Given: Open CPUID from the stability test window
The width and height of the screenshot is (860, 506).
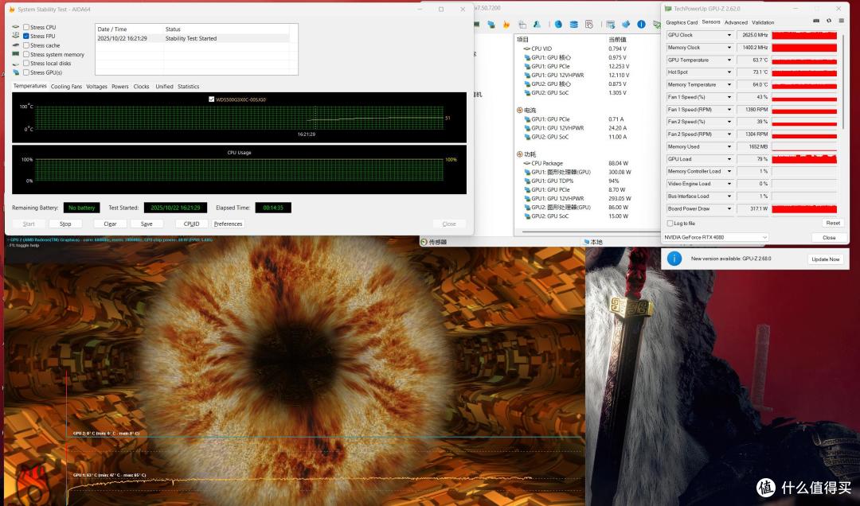Looking at the screenshot, I should 191,224.
